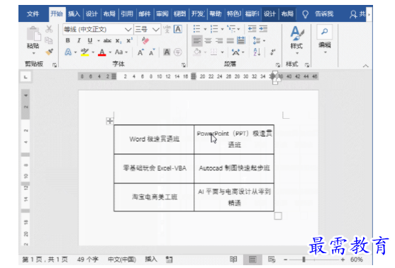This screenshot has height=268, width=395.
Task: Justify the paragraph text
Action: coord(230,41)
